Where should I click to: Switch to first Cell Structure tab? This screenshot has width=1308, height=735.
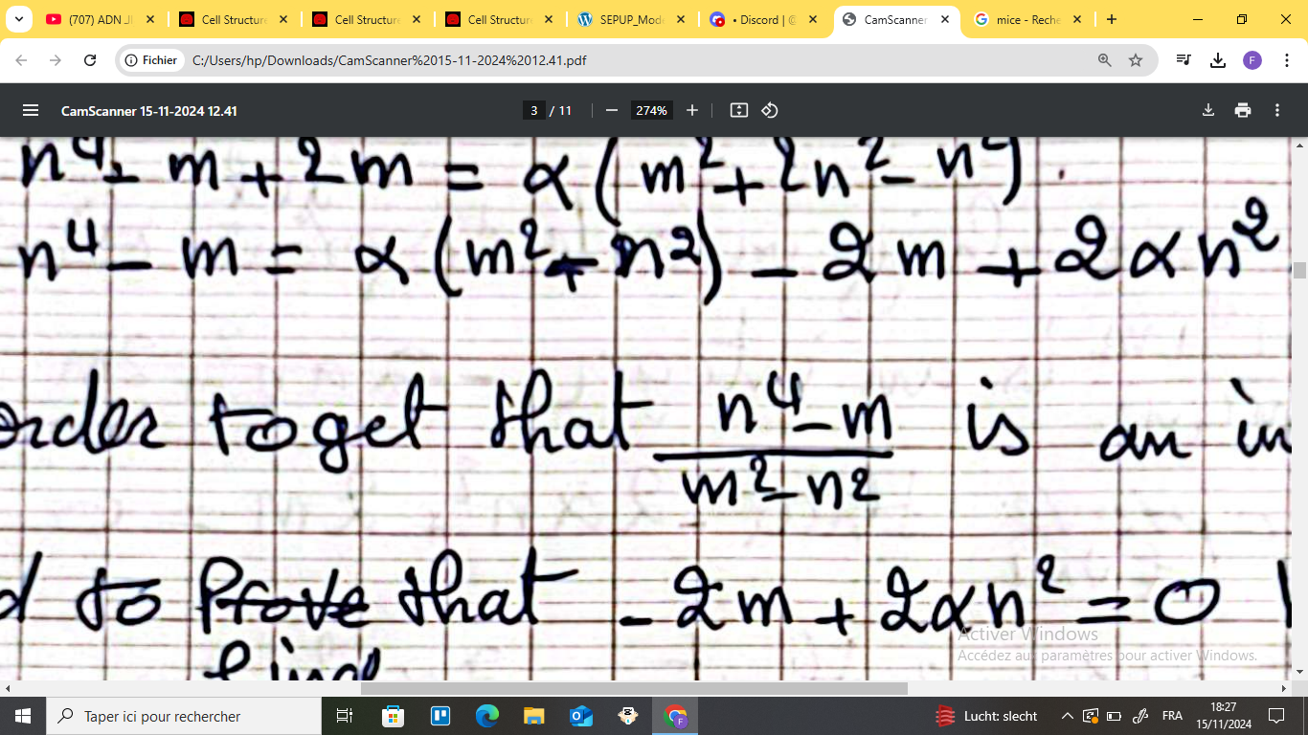click(x=234, y=19)
